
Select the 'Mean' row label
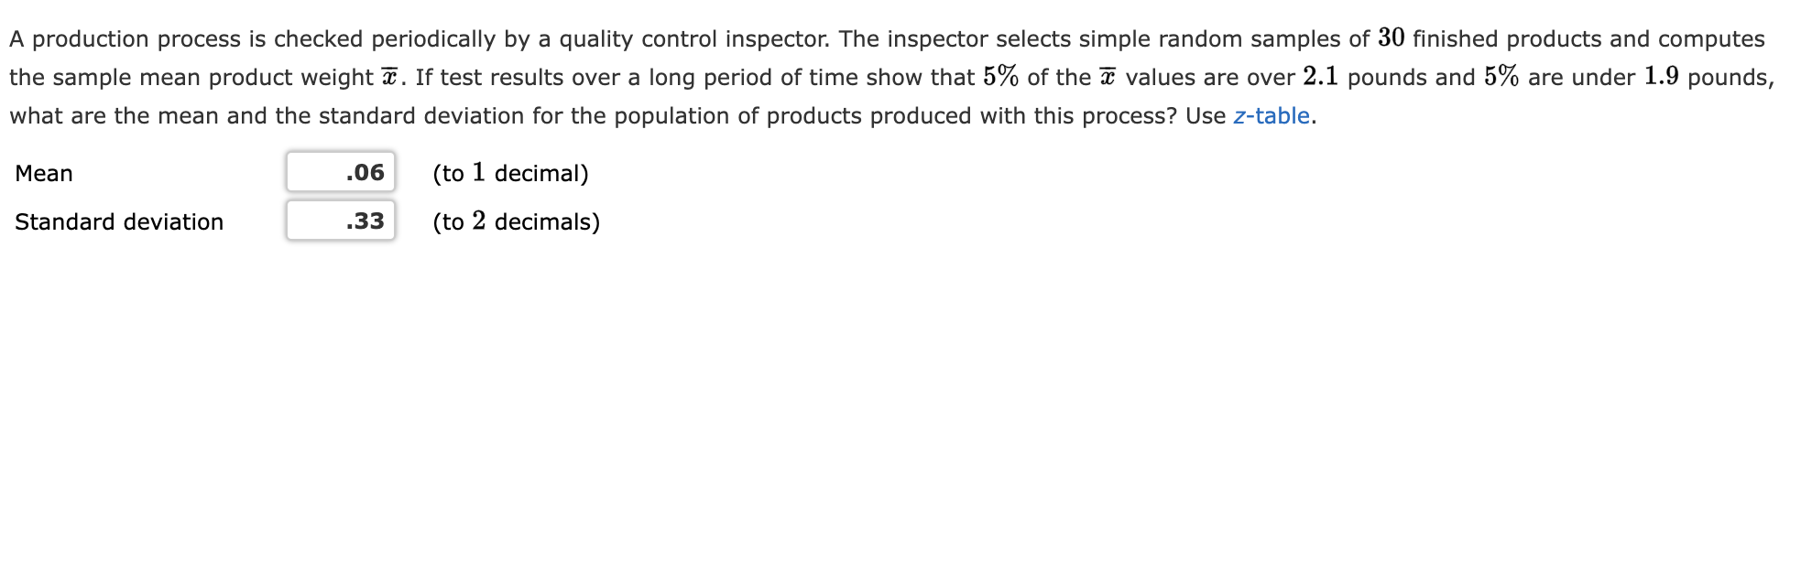(x=44, y=173)
